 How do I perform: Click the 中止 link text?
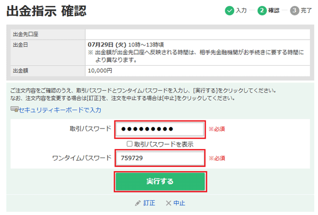(179, 203)
